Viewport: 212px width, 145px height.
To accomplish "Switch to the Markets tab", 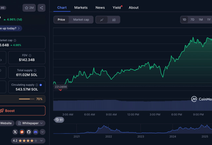I will [81, 8].
